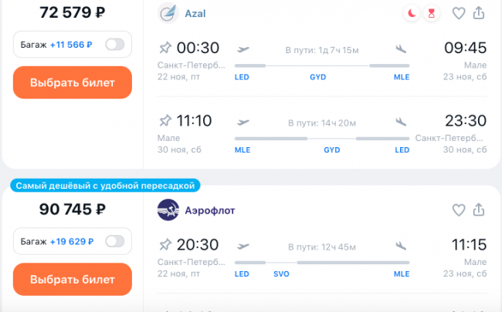Pin the 20:30 Aeroflot departure
502x312 pixels.
pos(165,244)
